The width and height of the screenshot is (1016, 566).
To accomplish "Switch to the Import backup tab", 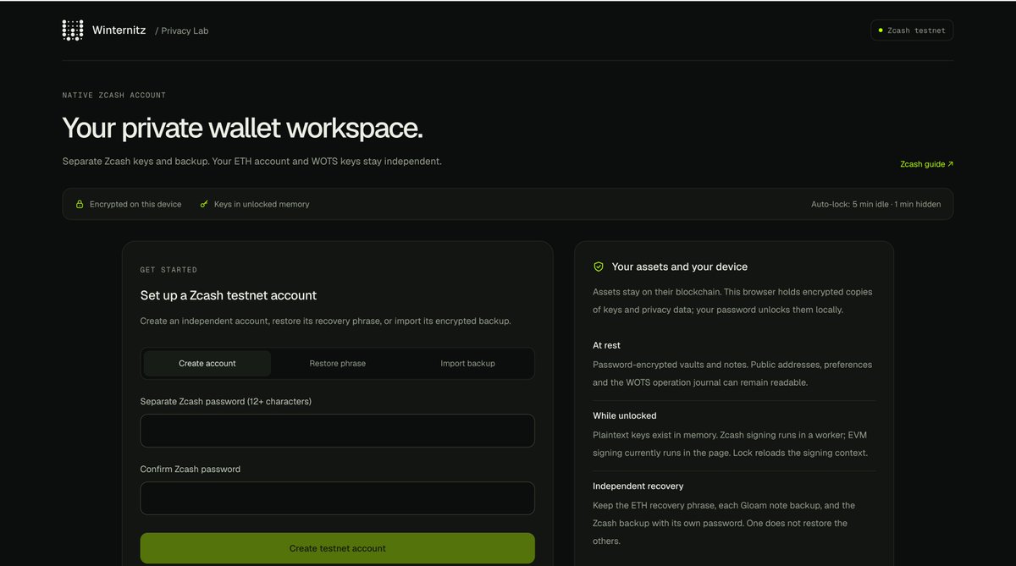I will 467,364.
